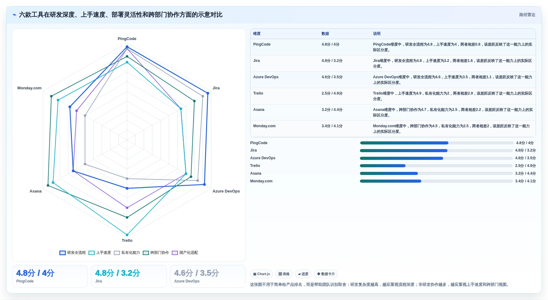
Task: Click the Azure DevOps axis label on radar
Action: pos(226,191)
